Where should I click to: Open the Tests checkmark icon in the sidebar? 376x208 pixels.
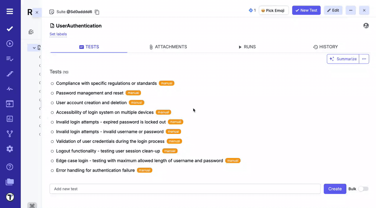point(10,28)
